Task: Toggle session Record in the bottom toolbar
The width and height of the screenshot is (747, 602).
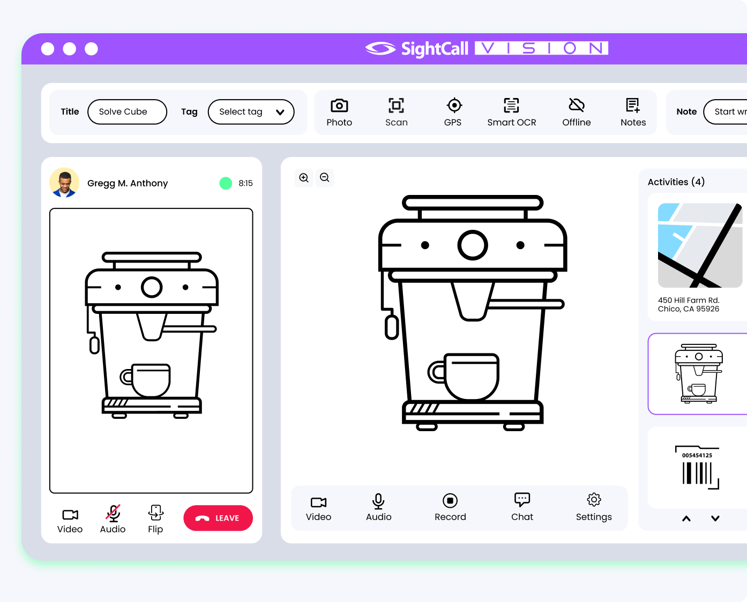Action: point(450,508)
